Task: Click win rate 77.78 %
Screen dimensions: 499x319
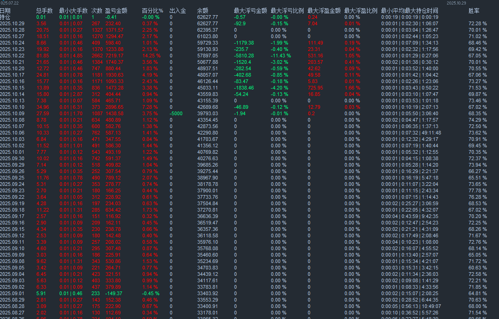Action: 478,190
